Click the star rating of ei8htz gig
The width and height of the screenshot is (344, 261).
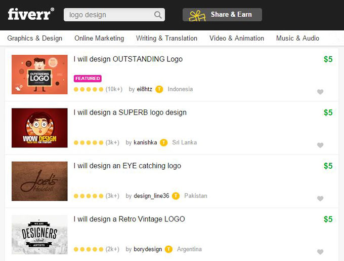tap(89, 89)
